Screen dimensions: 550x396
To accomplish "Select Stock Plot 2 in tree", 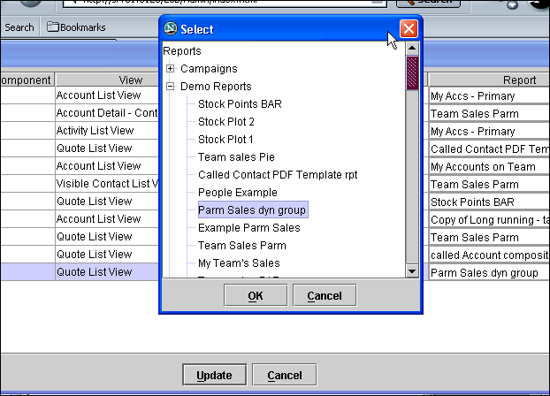I will click(225, 122).
